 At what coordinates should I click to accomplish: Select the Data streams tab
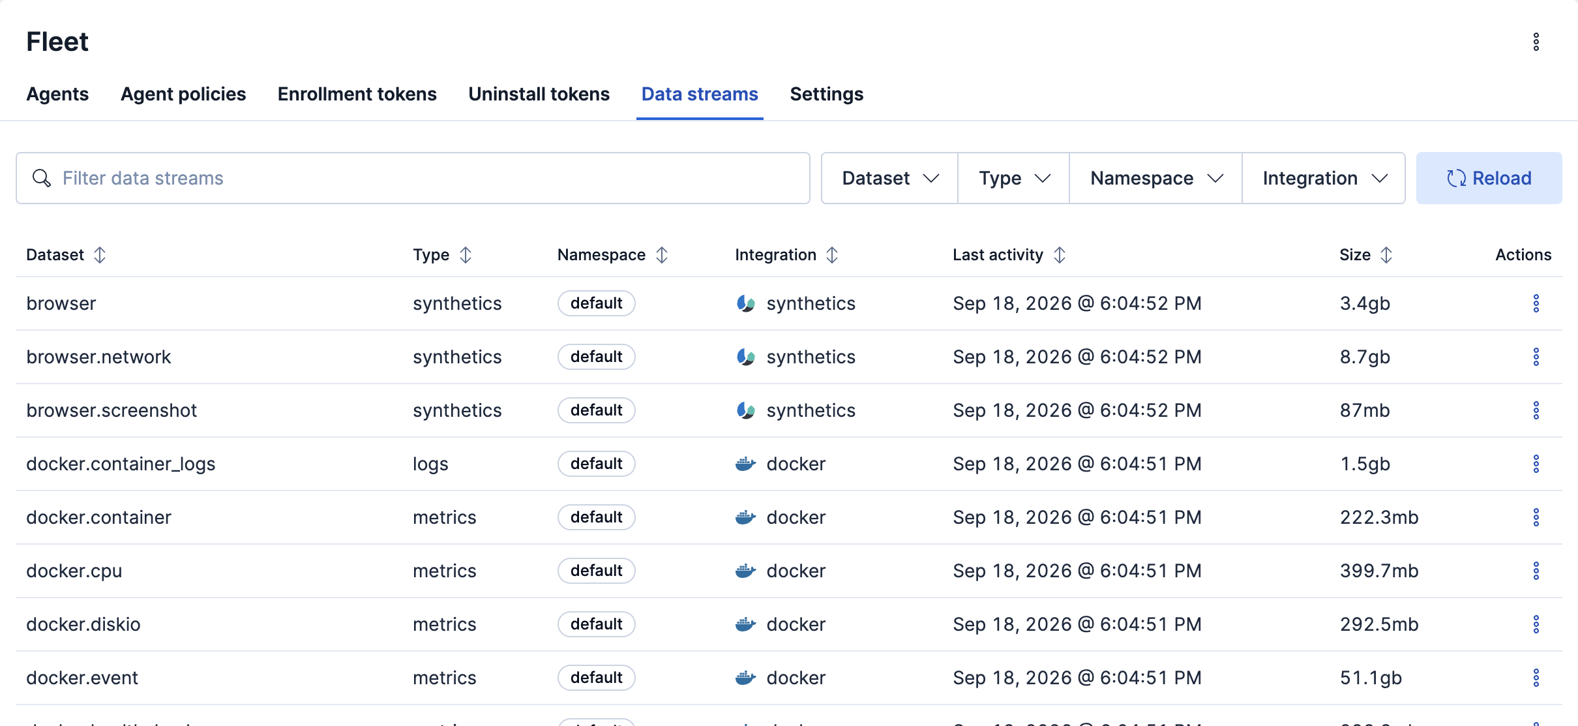click(700, 94)
